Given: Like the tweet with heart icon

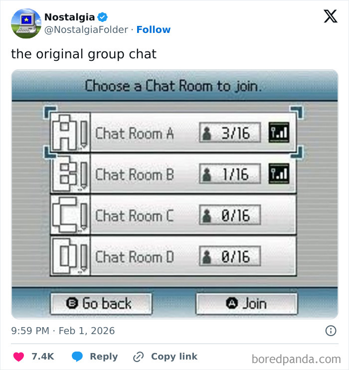Looking at the screenshot, I should tap(19, 357).
